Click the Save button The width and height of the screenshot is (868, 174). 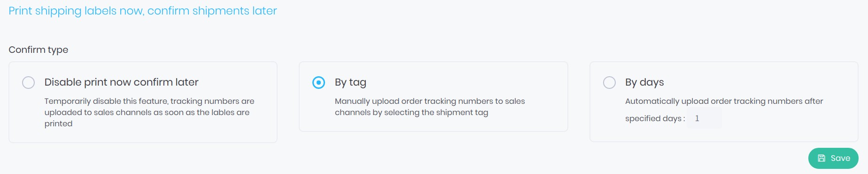click(833, 158)
